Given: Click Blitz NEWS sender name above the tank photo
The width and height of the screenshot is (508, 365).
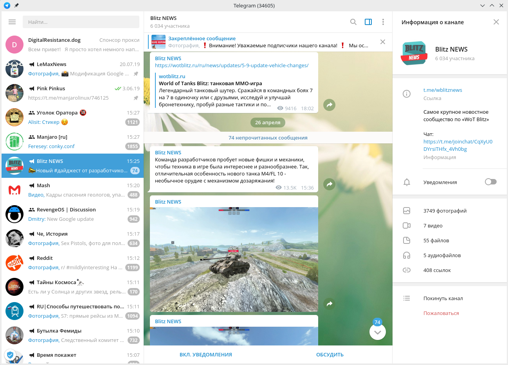Looking at the screenshot, I should tap(168, 202).
